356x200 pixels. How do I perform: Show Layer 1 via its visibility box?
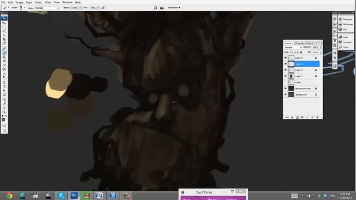pos(285,82)
